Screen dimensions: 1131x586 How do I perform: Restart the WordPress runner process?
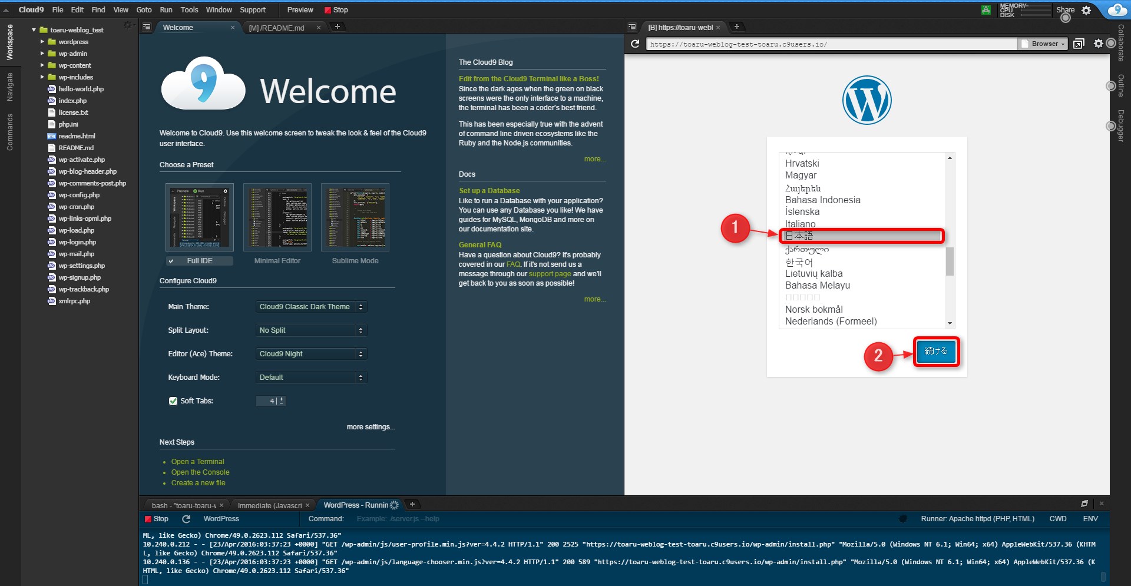186,519
